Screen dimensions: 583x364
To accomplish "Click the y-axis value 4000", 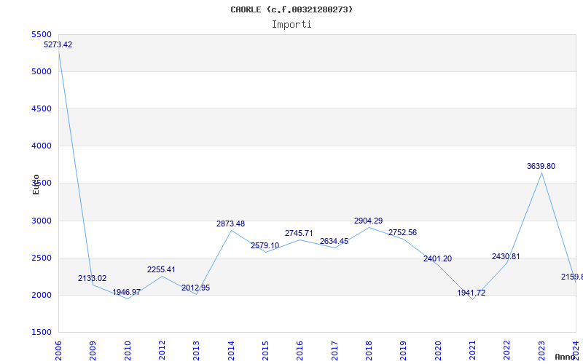I will coord(42,146).
